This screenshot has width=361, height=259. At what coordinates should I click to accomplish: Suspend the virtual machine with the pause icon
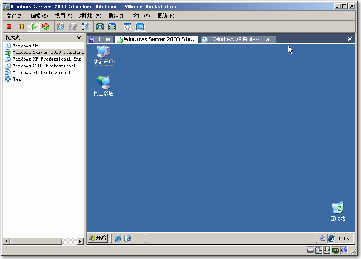click(21, 27)
